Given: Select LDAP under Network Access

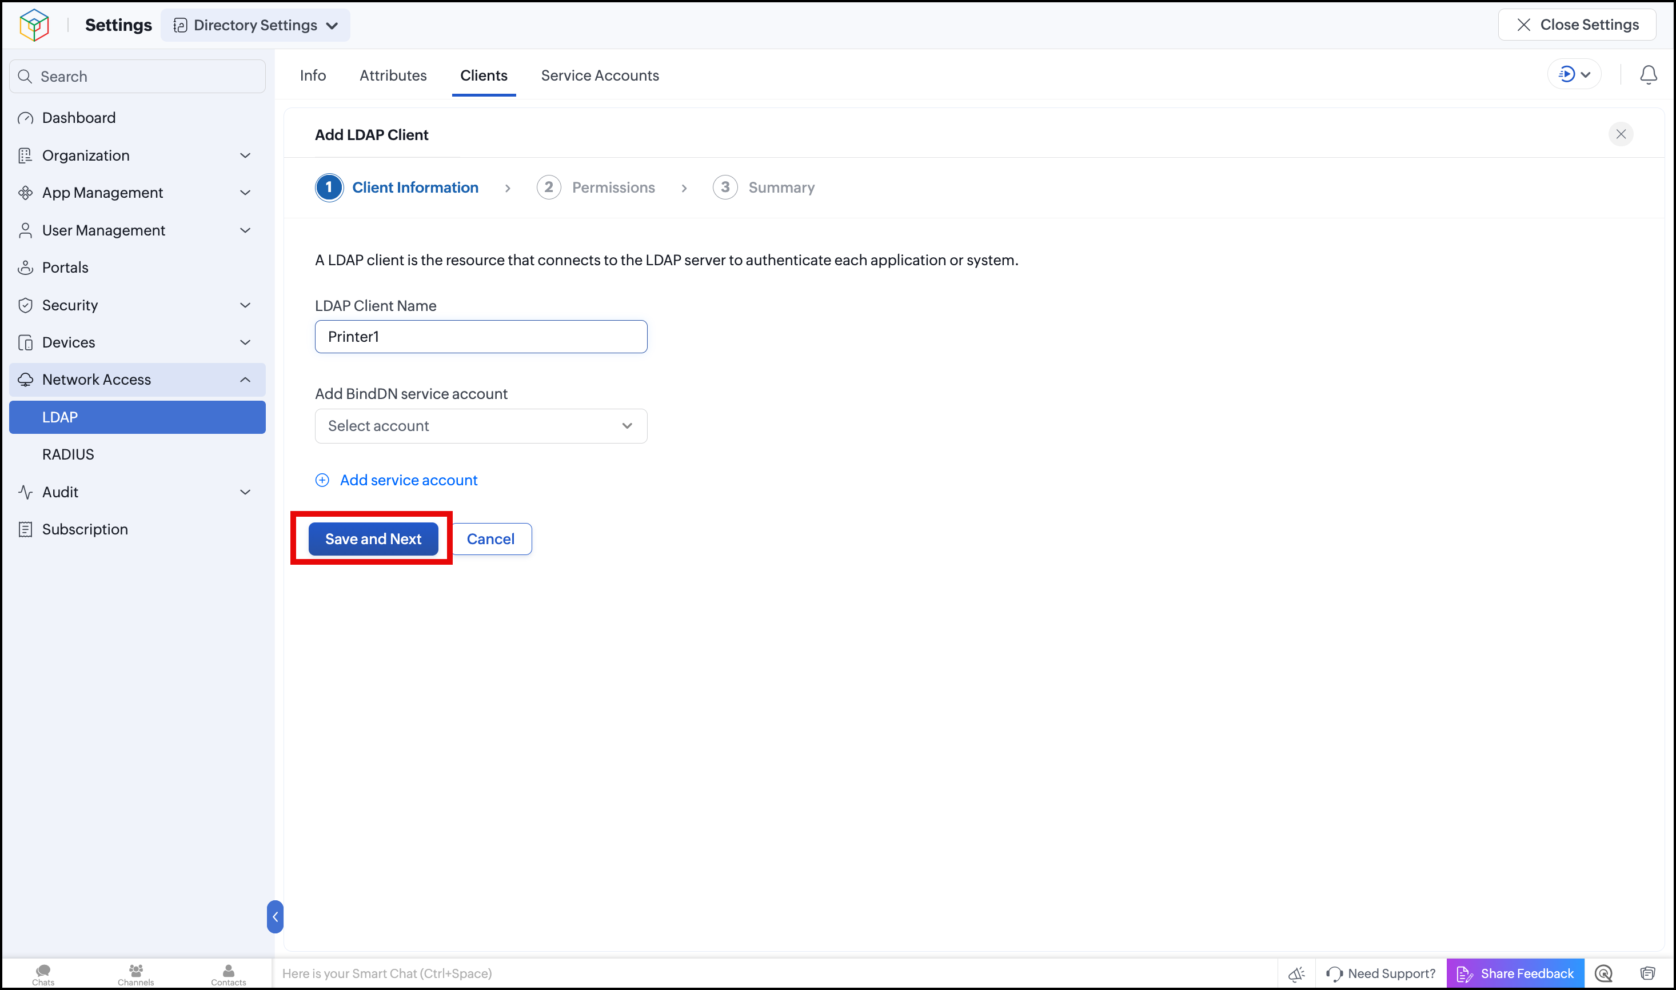Looking at the screenshot, I should (x=137, y=417).
